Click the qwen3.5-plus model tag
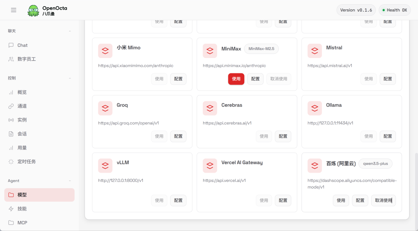418x231 pixels. tap(375, 164)
